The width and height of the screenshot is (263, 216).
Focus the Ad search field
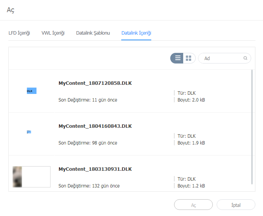(222, 58)
